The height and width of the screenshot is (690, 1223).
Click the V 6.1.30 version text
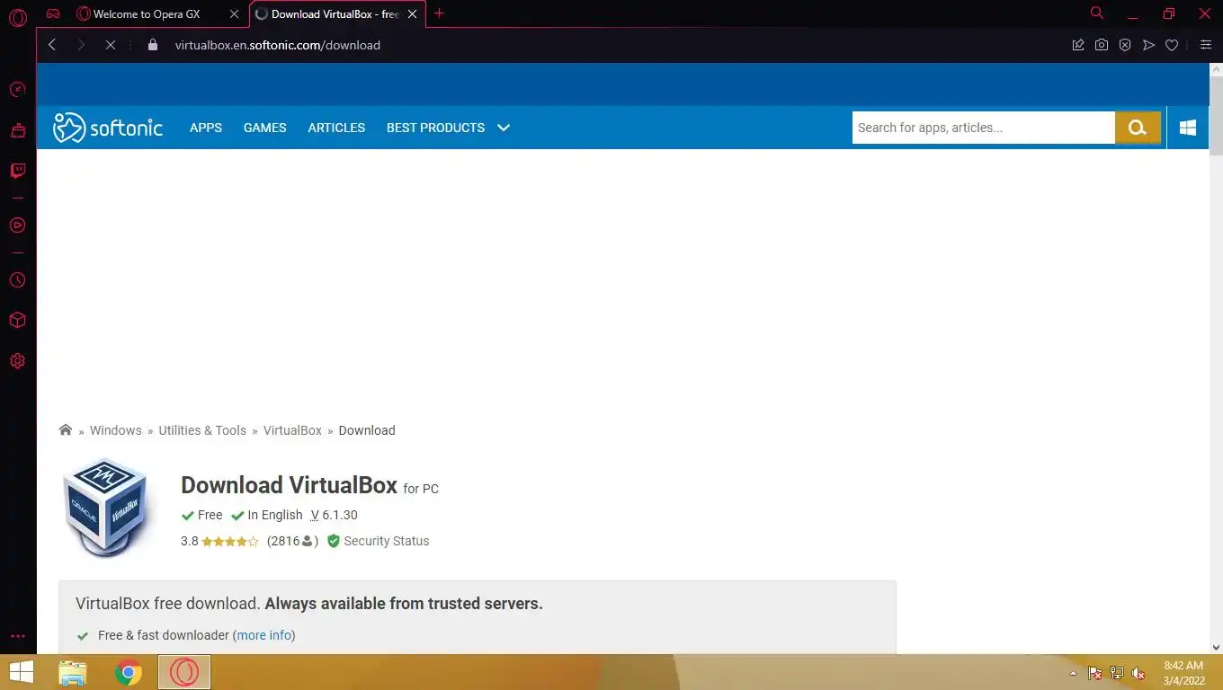tap(334, 515)
